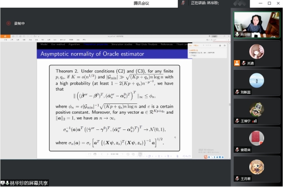Click the orange host icon beside 关迪
Image resolution: width=283 pixels, height=187 pixels.
(237, 63)
